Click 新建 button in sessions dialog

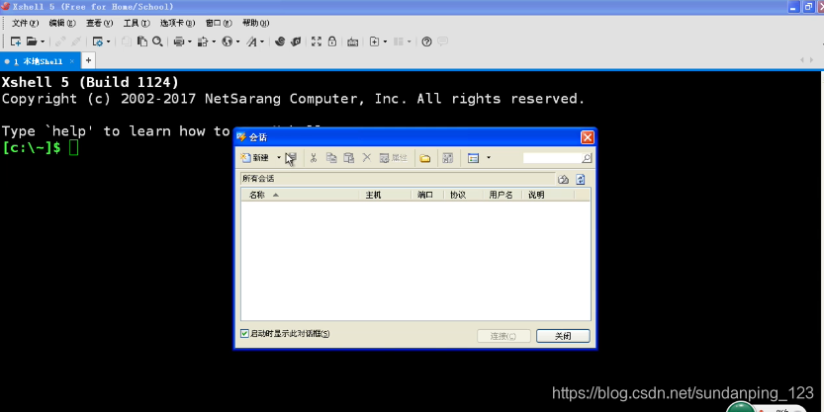pos(256,158)
